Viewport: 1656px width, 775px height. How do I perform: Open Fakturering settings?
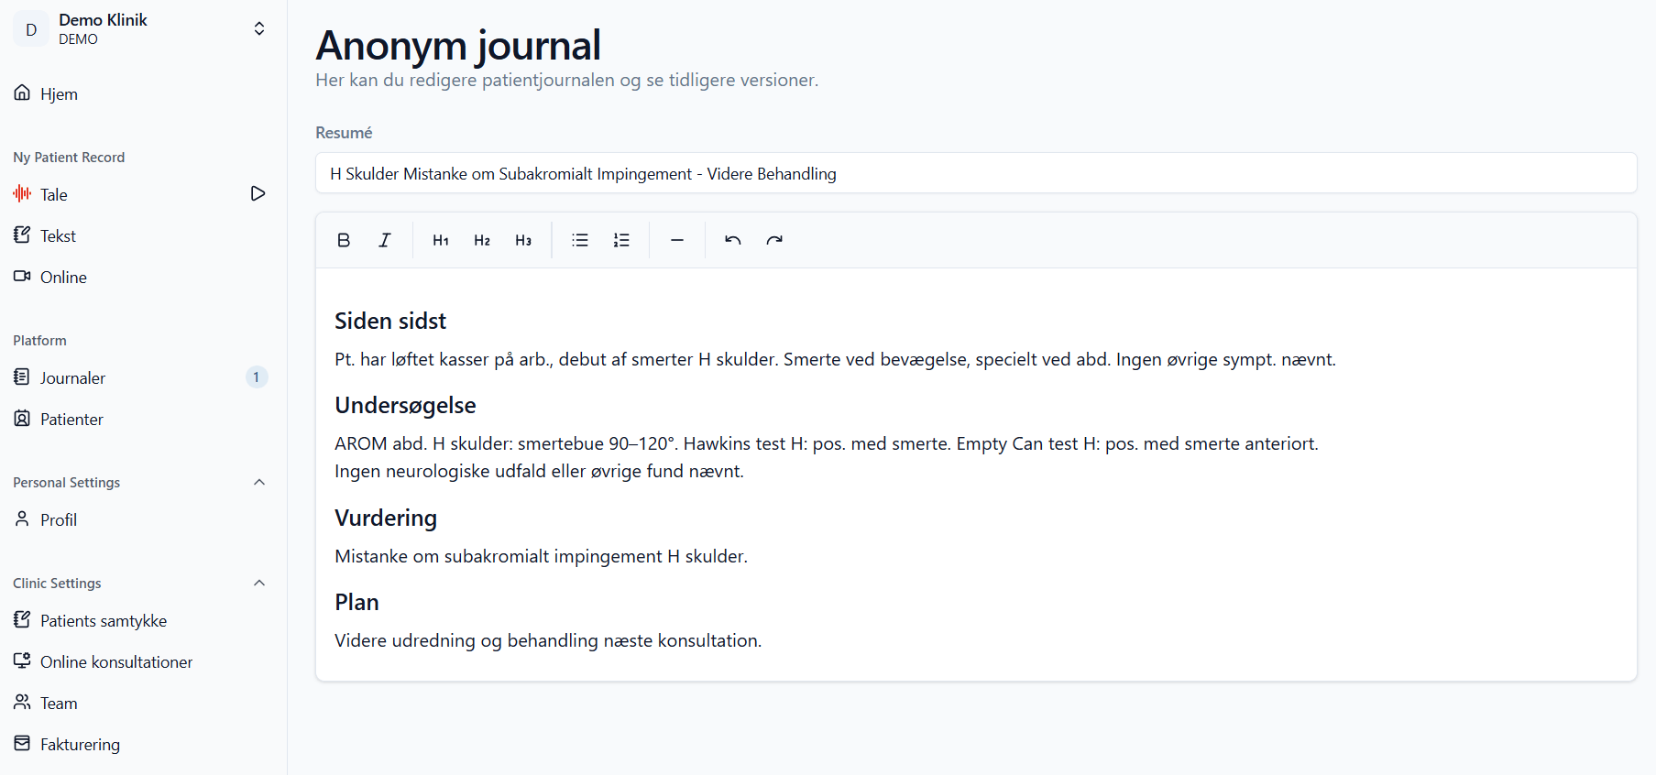click(x=80, y=744)
